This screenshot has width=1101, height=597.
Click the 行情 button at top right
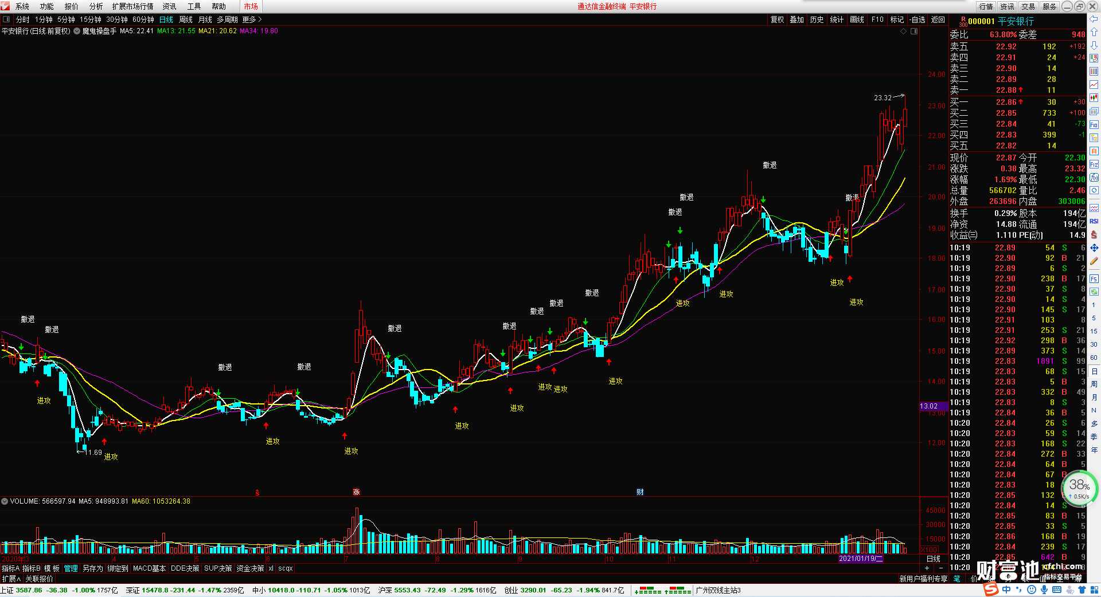(x=986, y=6)
